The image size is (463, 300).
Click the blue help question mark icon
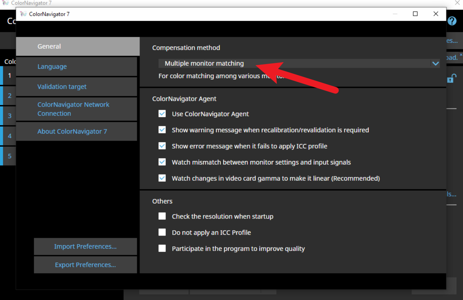(452, 21)
